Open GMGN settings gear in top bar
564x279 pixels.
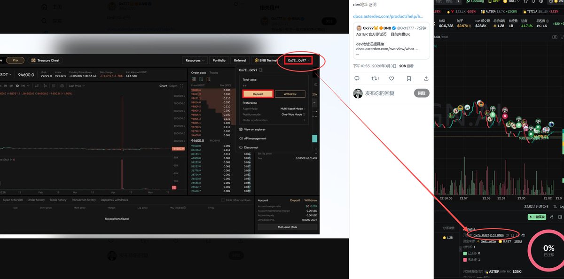(541, 1)
